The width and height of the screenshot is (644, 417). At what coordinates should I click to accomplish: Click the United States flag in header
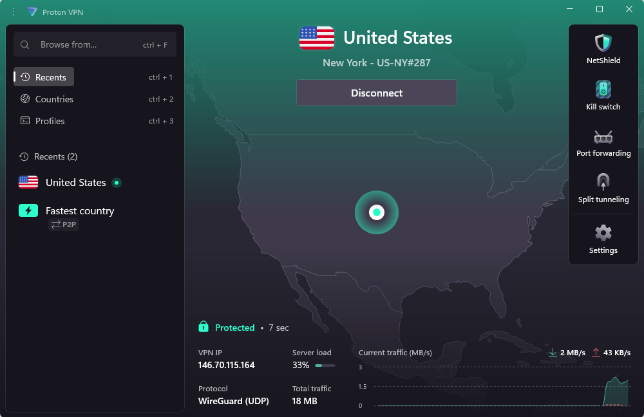point(317,38)
